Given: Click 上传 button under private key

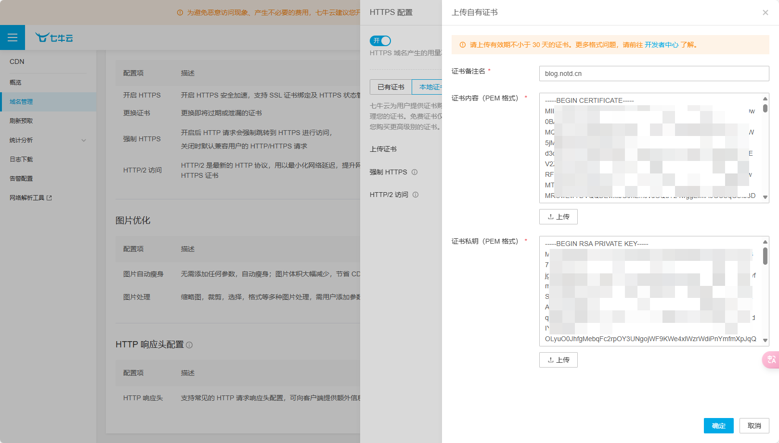Looking at the screenshot, I should (558, 360).
